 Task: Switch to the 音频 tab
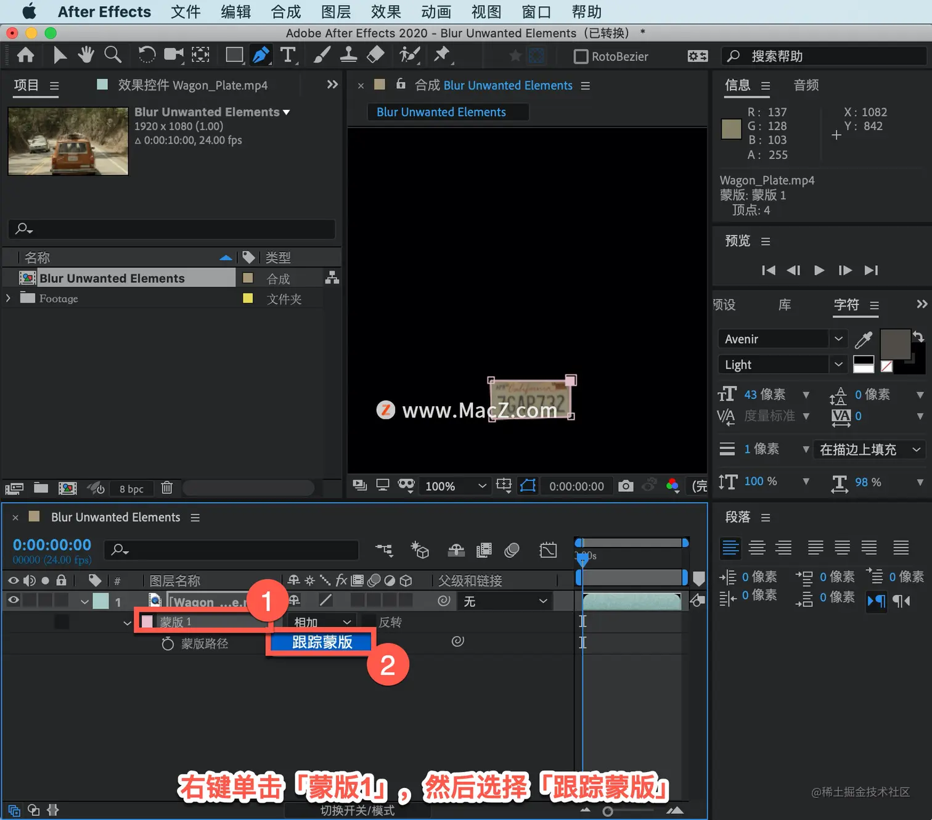(806, 85)
